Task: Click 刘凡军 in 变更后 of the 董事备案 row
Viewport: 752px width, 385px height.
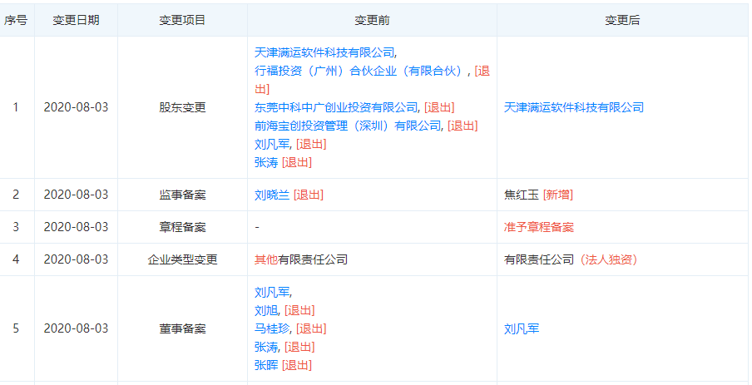Action: pos(521,328)
